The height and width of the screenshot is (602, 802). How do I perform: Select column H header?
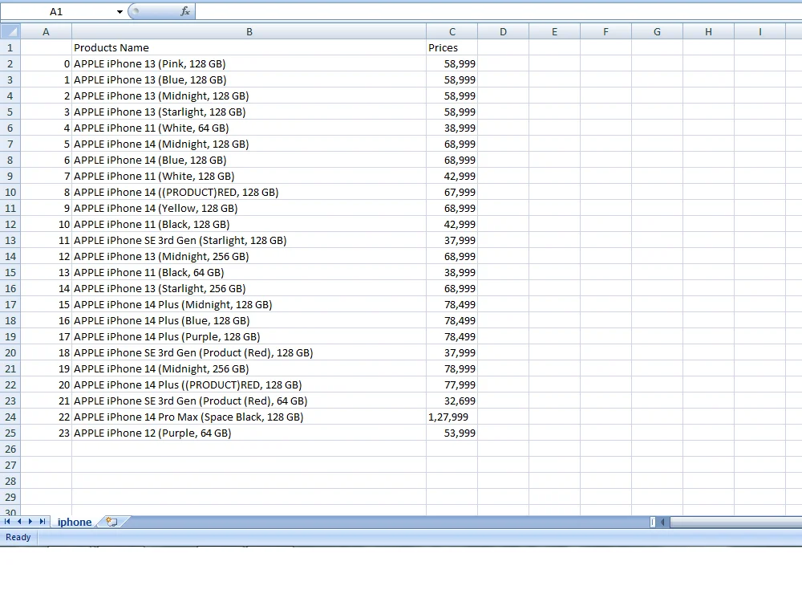coord(708,32)
